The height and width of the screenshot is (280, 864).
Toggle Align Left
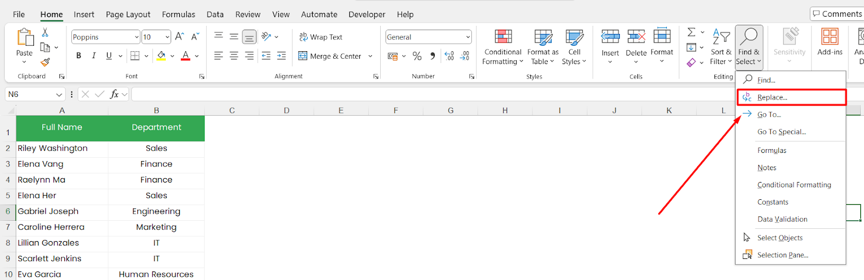click(219, 55)
